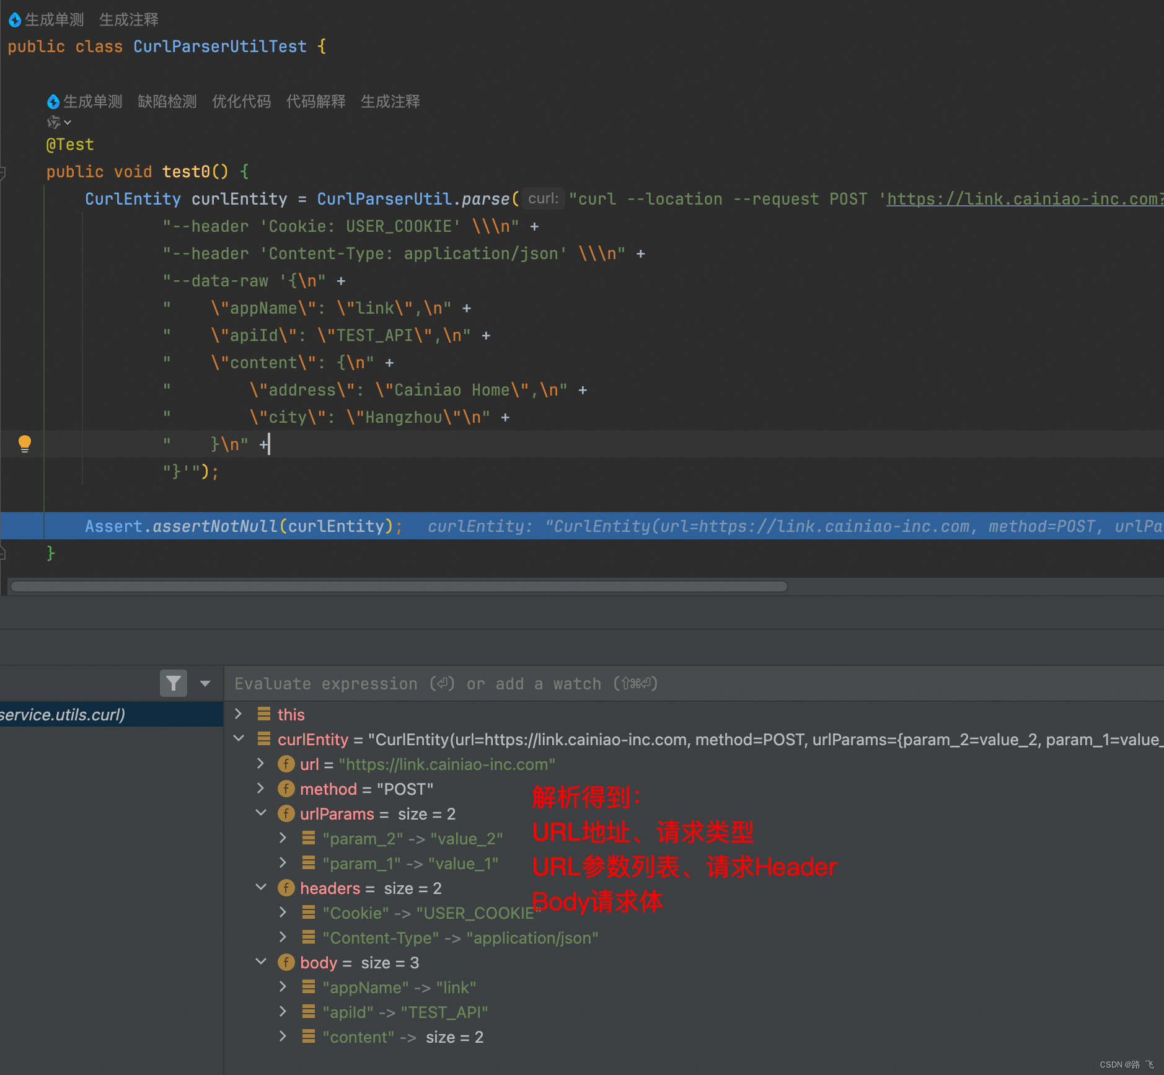Click the filter funnel icon in the debugger panel

click(x=174, y=683)
